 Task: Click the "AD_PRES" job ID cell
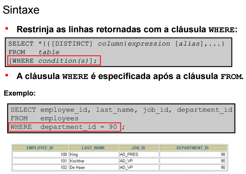[138, 154]
